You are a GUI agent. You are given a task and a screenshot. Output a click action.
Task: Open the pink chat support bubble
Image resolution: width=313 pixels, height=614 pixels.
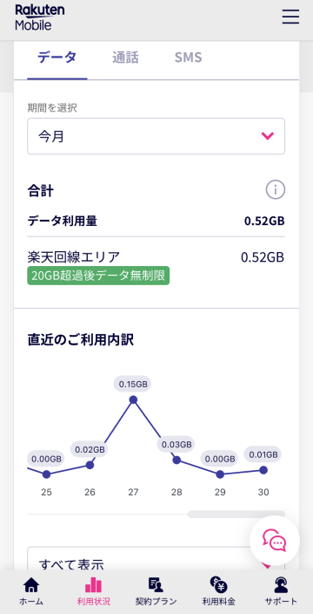[275, 541]
